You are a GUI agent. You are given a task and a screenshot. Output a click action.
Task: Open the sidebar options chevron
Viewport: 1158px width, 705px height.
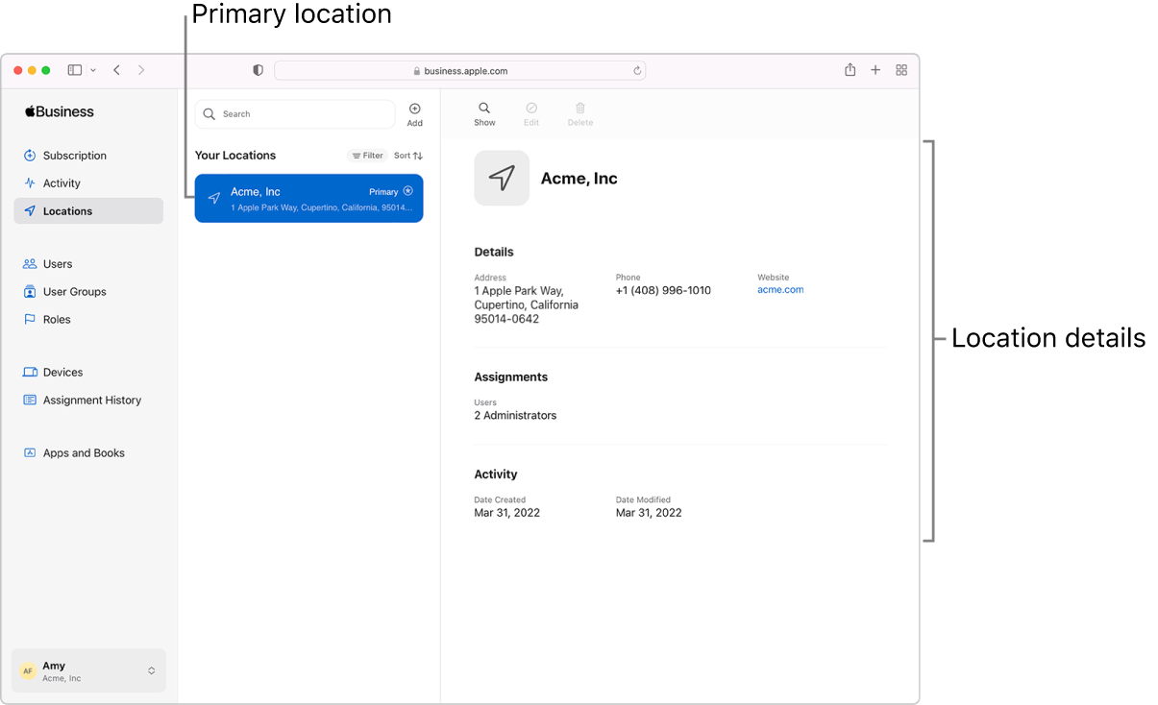(93, 69)
